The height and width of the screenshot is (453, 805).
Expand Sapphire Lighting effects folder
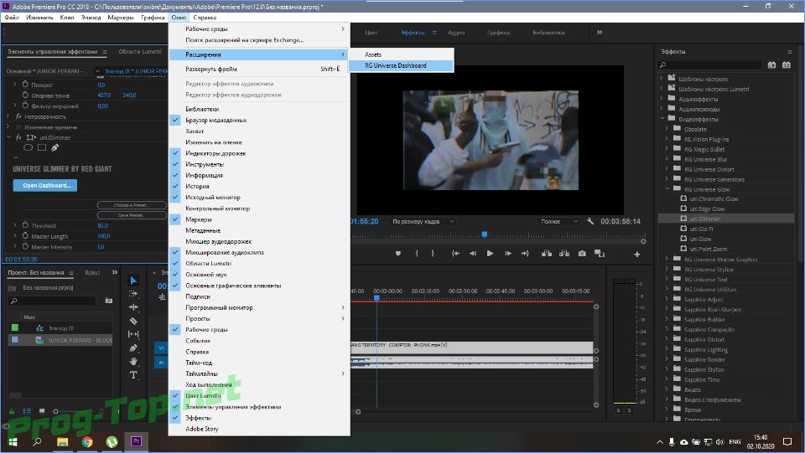coord(667,349)
